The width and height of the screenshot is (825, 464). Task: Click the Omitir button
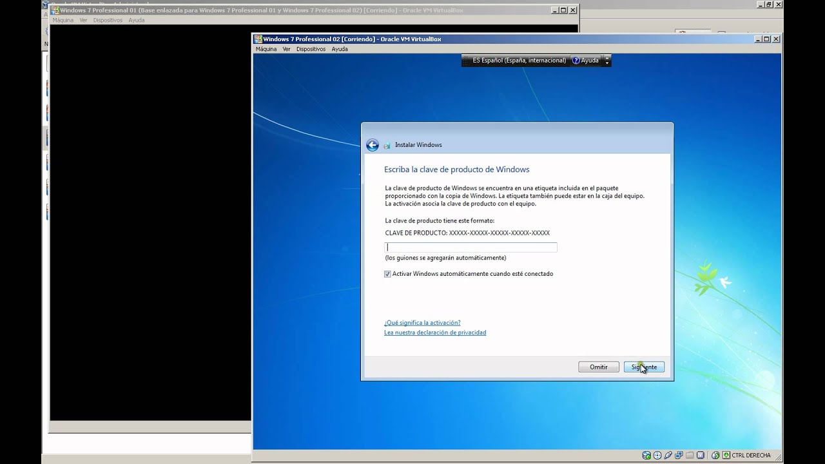599,367
